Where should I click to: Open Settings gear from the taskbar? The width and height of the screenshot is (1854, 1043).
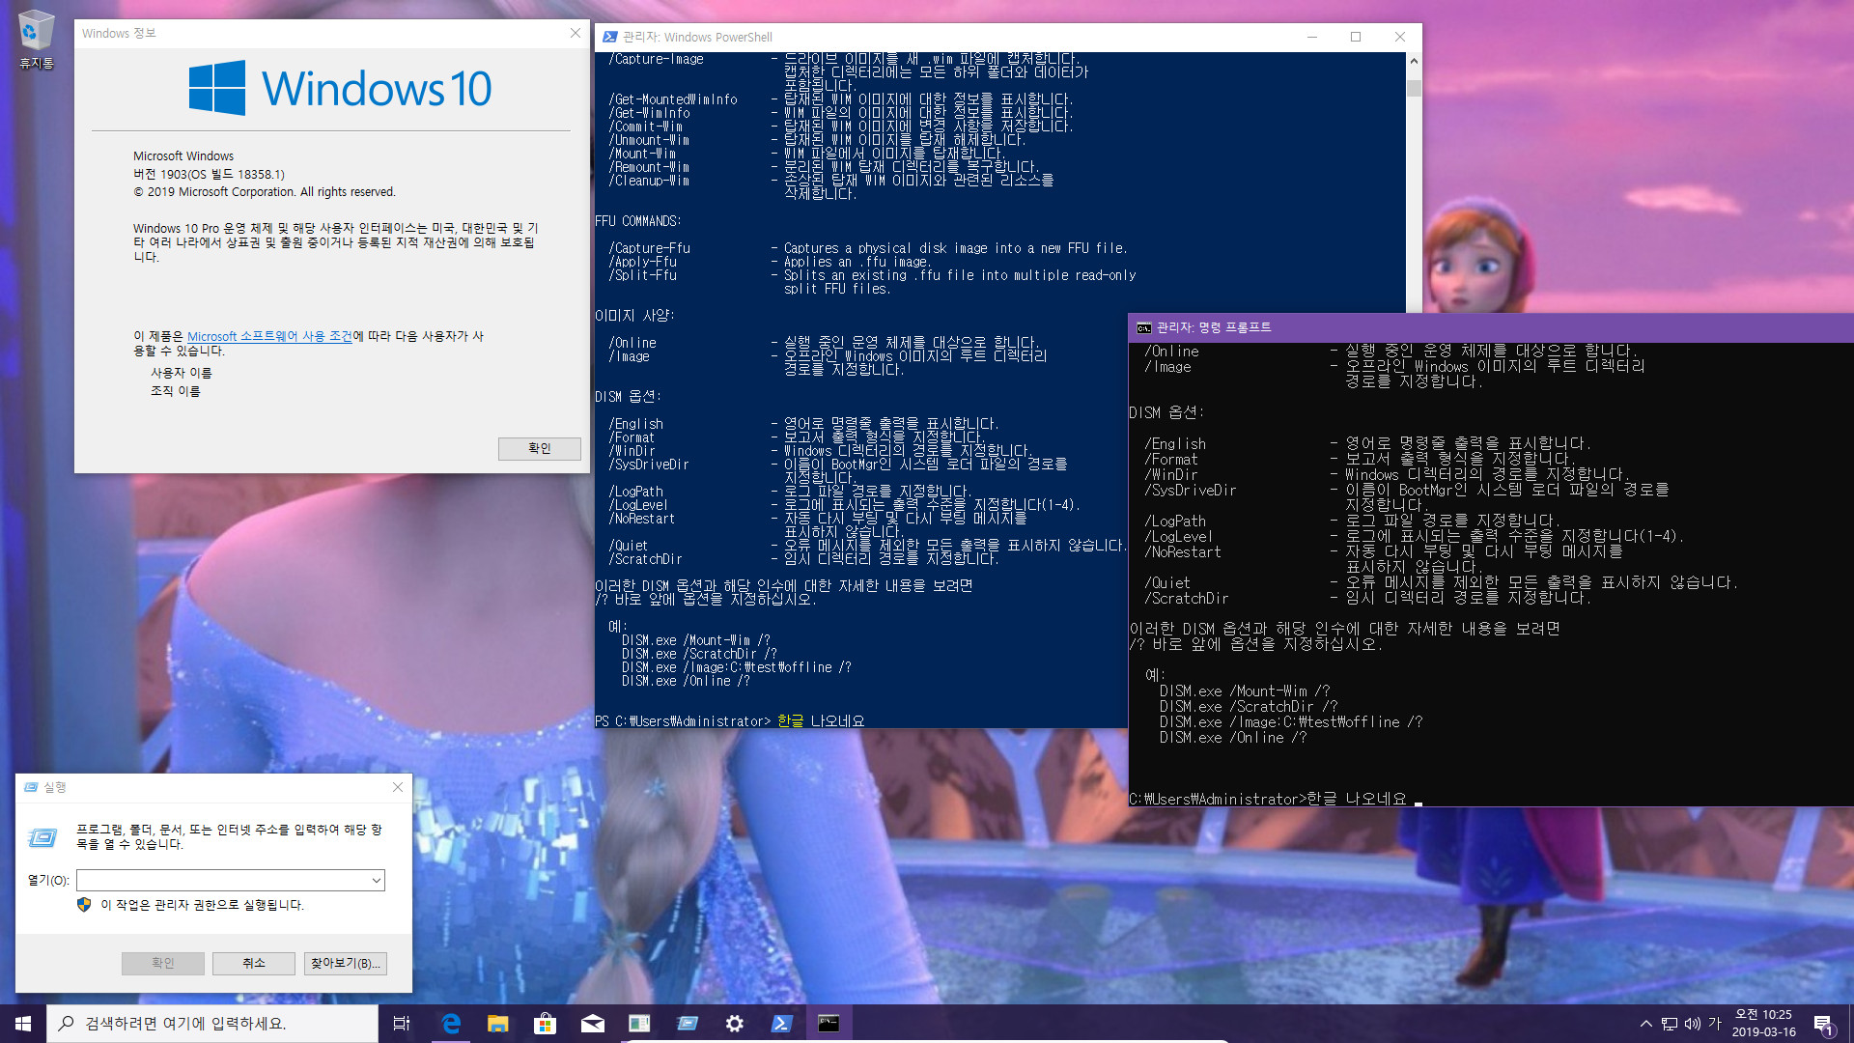coord(735,1024)
